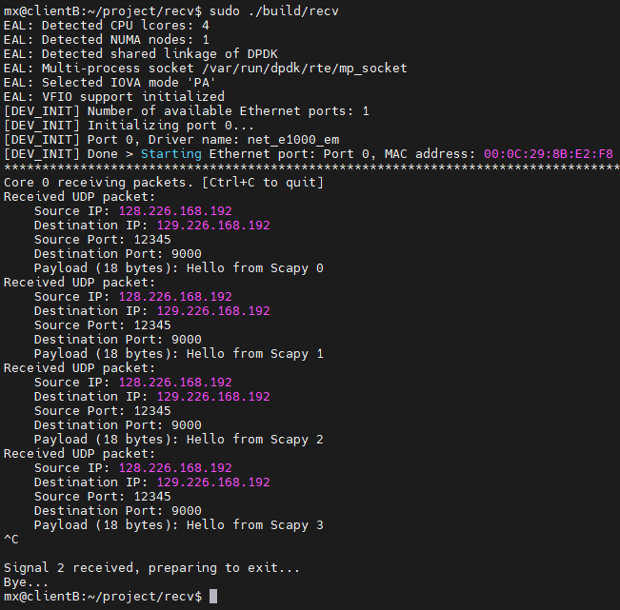
Task: Click the asterisk separator line
Action: coord(311,168)
